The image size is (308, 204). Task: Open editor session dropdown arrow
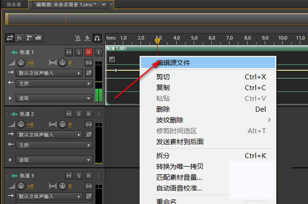104,5
